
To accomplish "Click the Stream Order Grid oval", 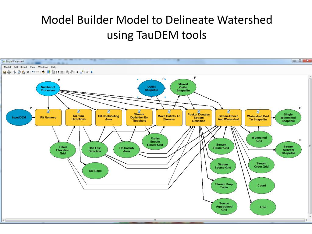I will (261, 165).
